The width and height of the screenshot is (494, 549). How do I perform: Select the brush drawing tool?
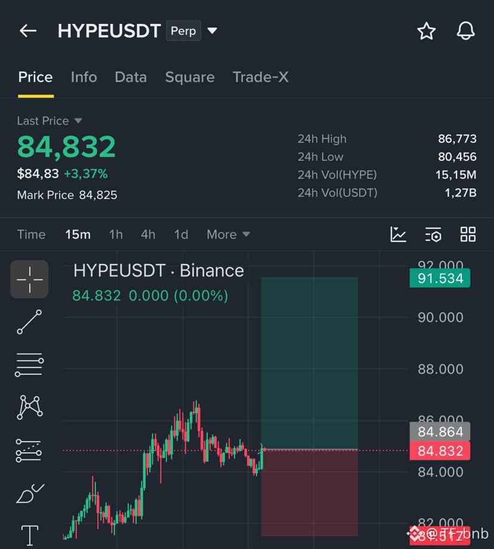pos(30,493)
